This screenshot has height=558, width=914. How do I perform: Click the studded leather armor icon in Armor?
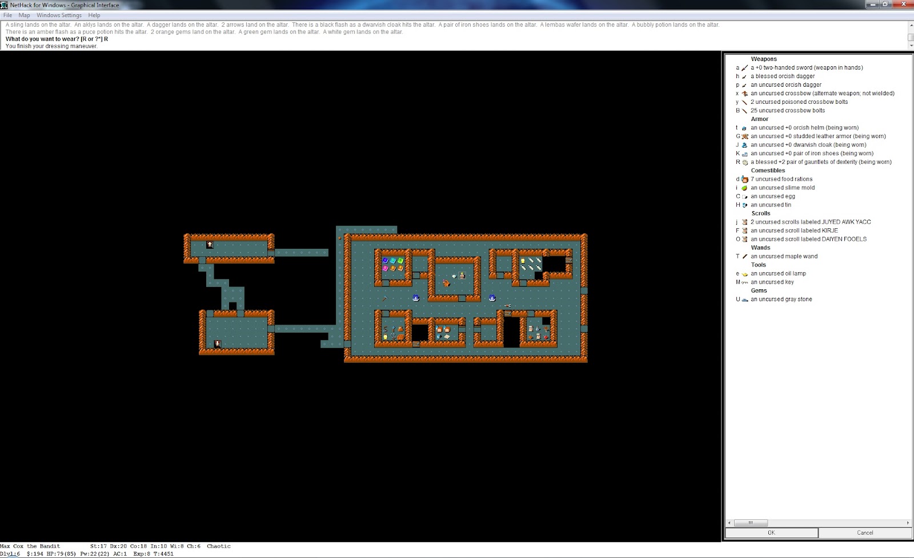(x=745, y=136)
